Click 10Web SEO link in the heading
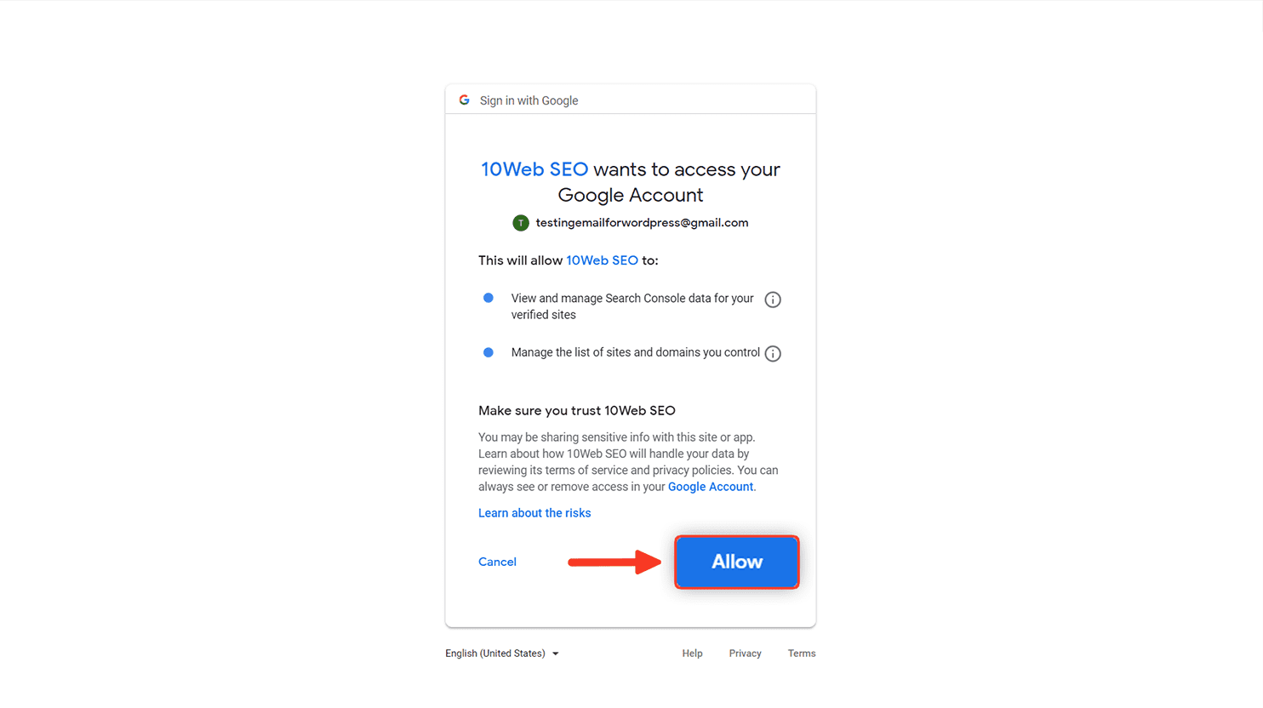Screen dimensions: 1263x708 534,169
